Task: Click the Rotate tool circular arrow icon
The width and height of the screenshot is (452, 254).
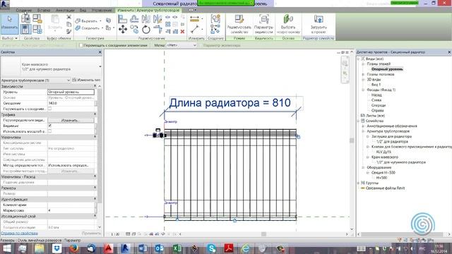Action: (146, 29)
